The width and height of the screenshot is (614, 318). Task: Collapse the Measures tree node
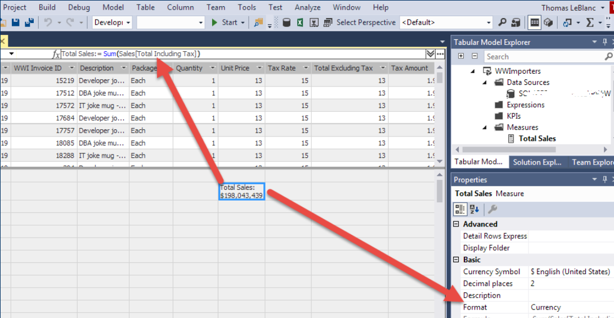coord(485,127)
